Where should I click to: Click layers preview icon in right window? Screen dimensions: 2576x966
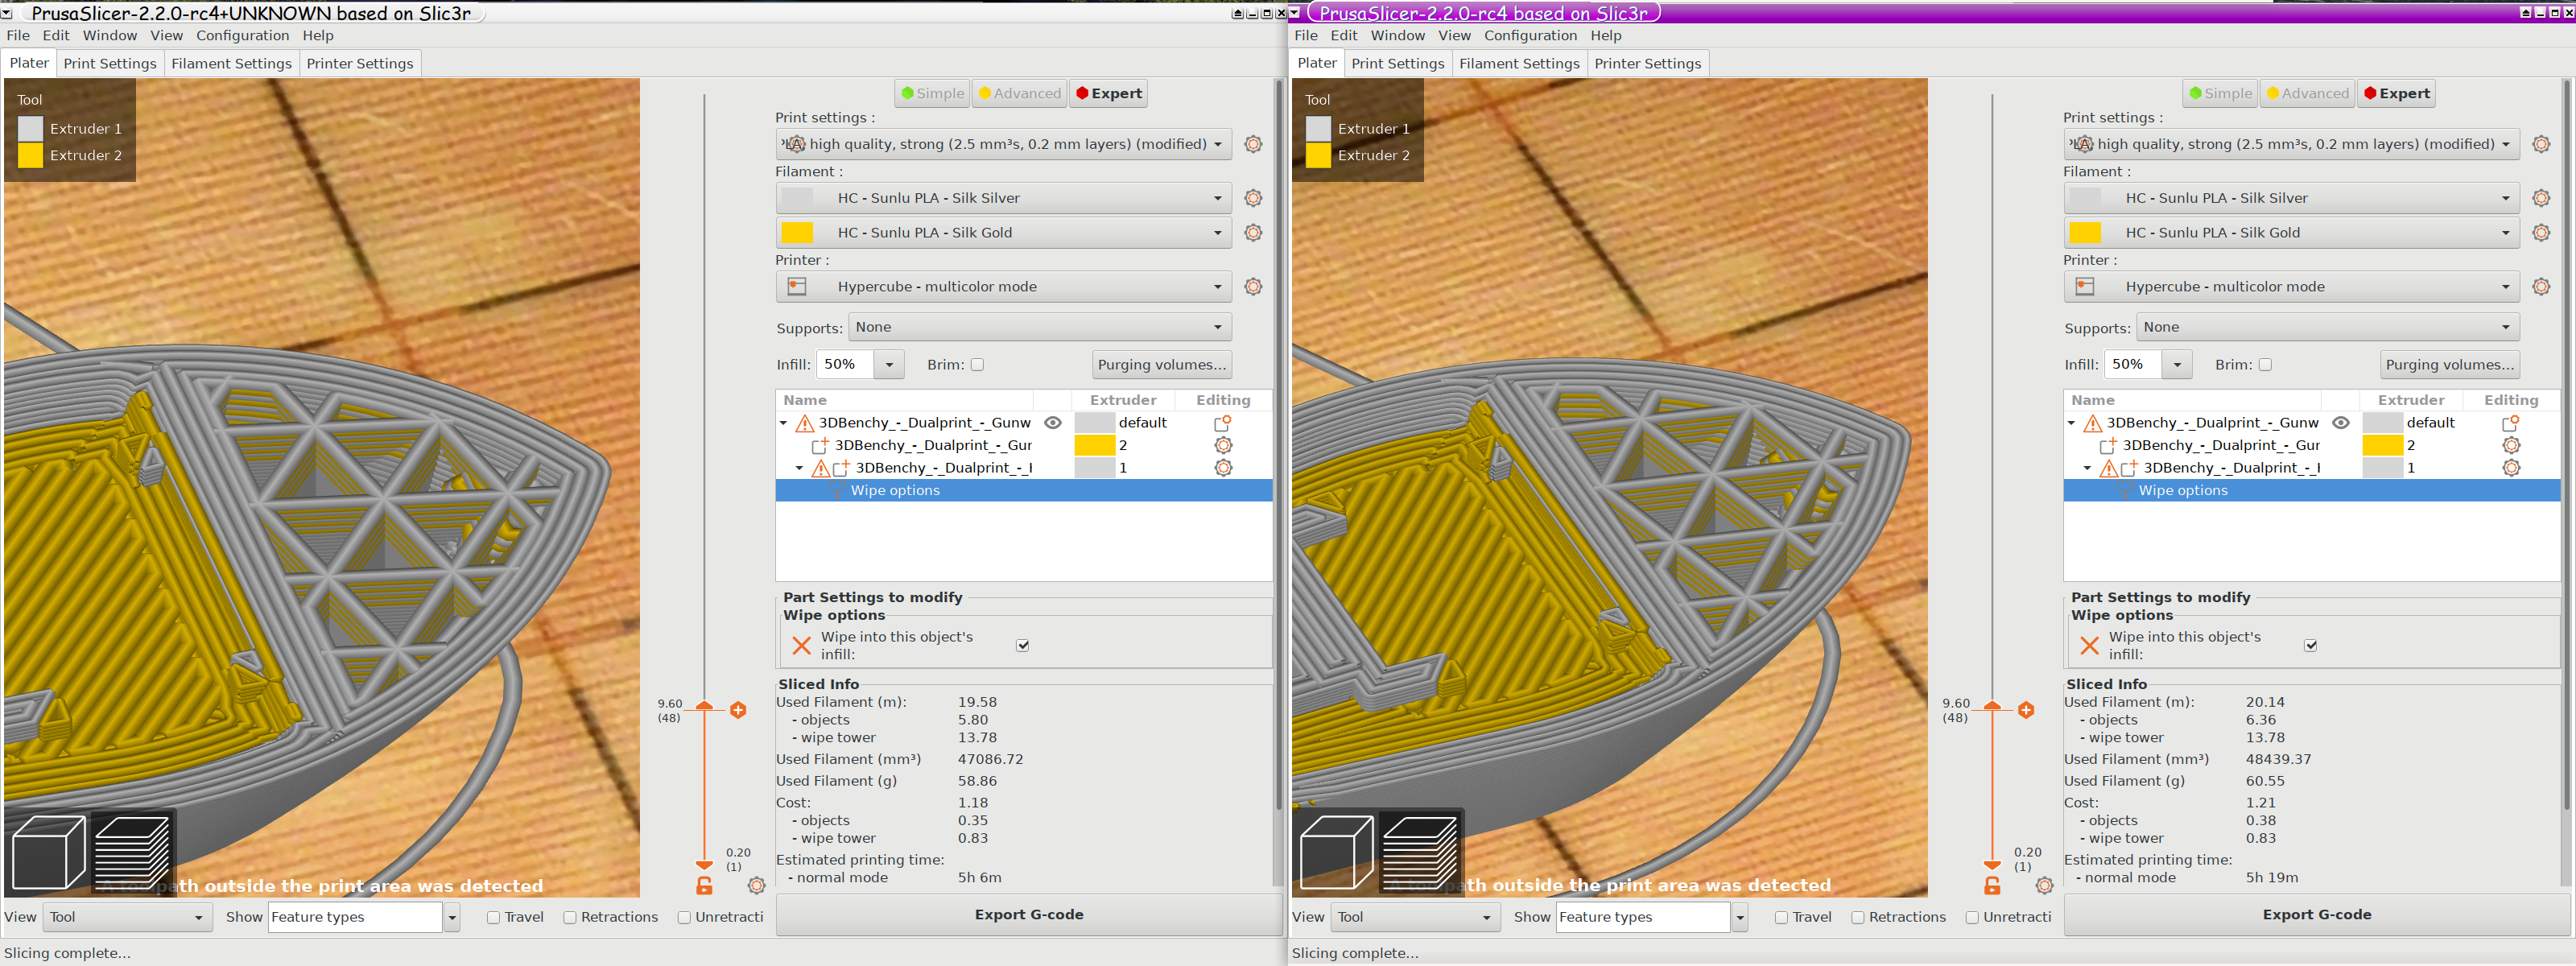pyautogui.click(x=1420, y=852)
